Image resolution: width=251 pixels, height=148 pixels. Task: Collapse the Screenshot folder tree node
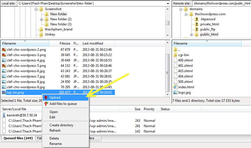(x=36, y=9)
